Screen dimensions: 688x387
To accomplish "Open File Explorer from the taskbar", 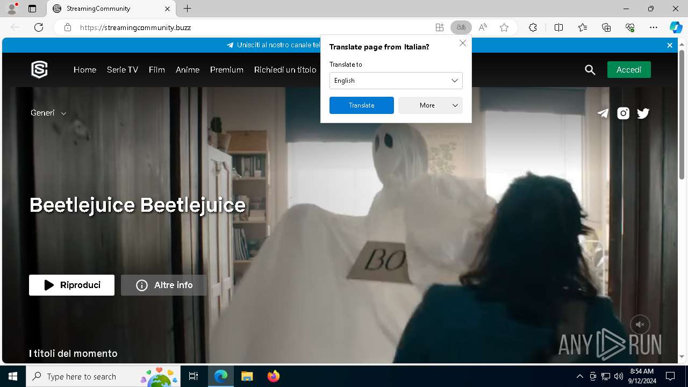I will click(x=247, y=376).
